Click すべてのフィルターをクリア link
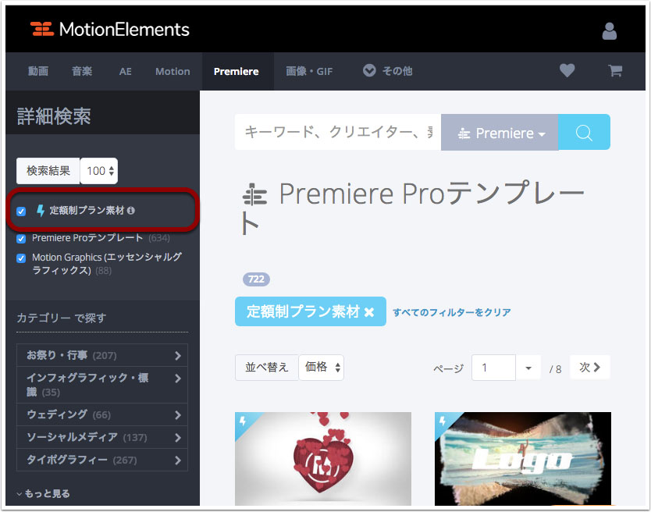The width and height of the screenshot is (651, 512). [452, 312]
